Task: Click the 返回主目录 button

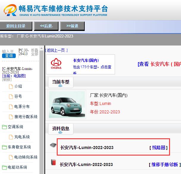Action: click(x=16, y=26)
